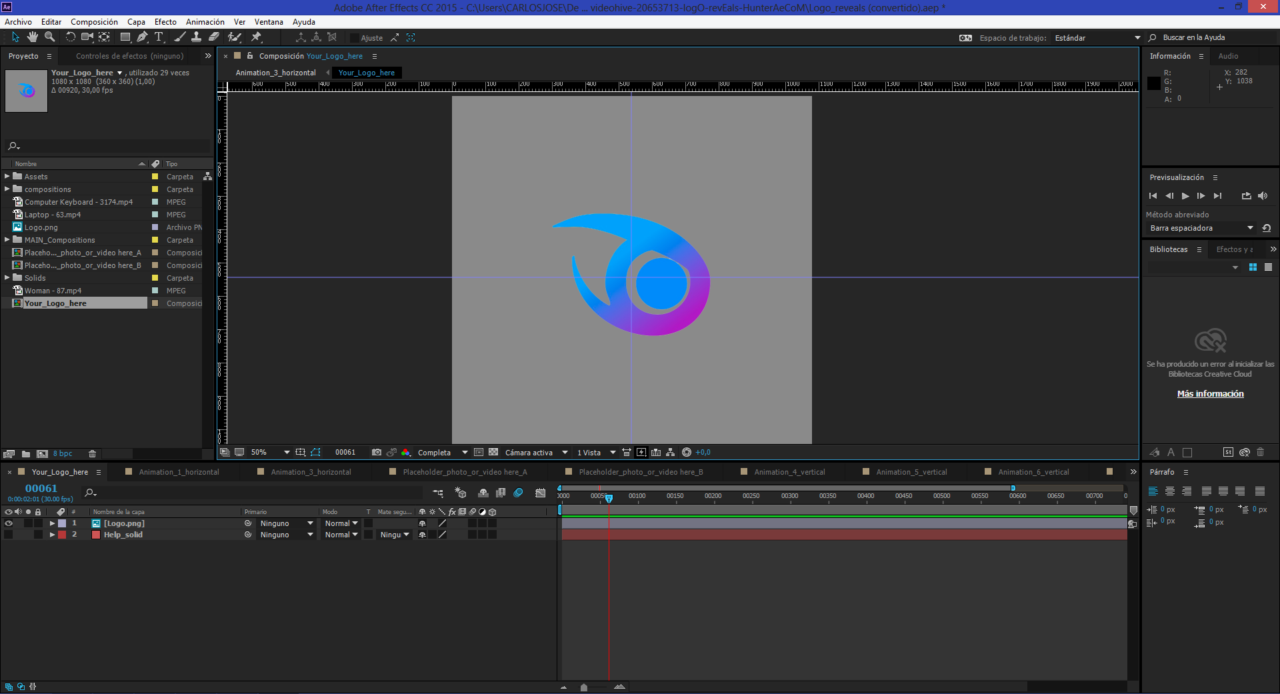Screen dimensions: 1280x694
Task: Click the reset exposure aperture icon
Action: 687,452
